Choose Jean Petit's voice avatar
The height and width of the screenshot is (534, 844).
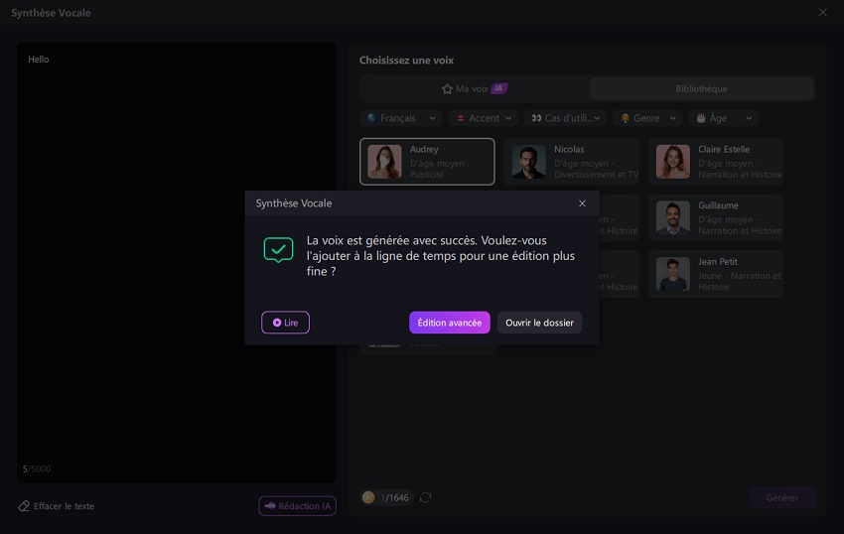[672, 274]
